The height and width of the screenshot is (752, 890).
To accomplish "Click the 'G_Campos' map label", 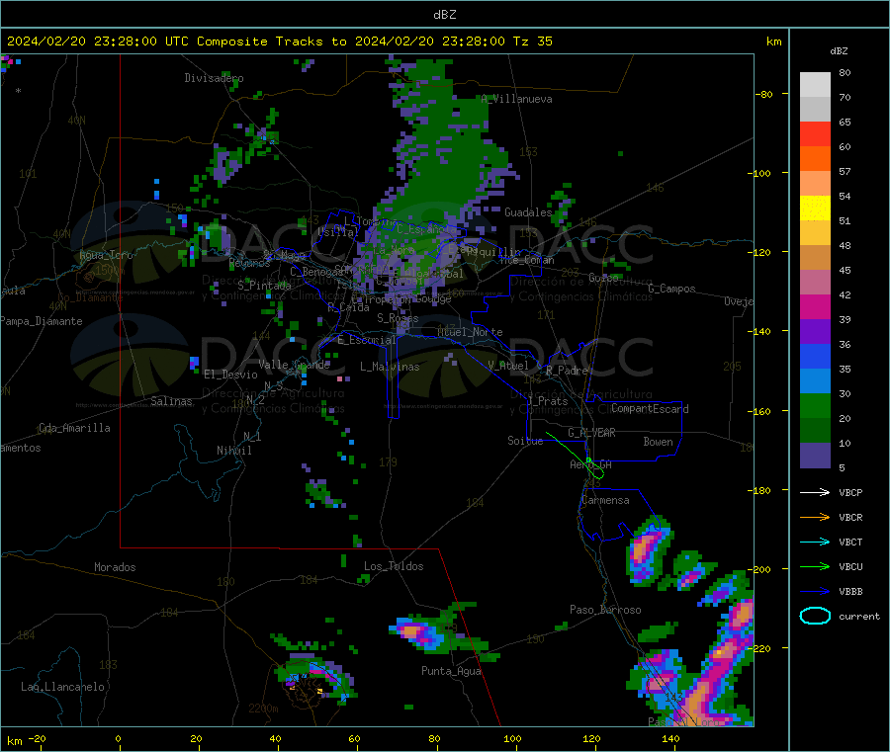I will (x=671, y=289).
